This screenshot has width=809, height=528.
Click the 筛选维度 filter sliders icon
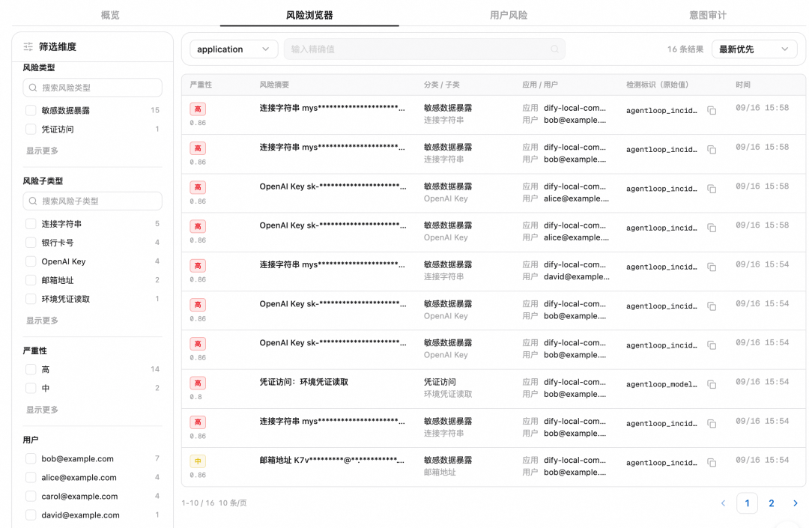[x=28, y=47]
